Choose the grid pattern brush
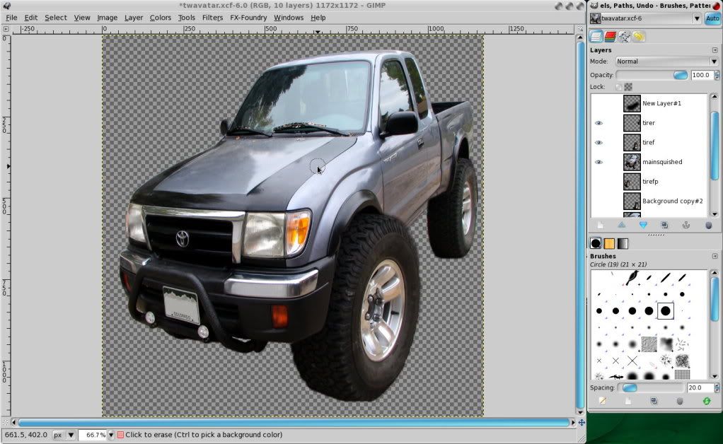The height and width of the screenshot is (444, 723). [682, 375]
